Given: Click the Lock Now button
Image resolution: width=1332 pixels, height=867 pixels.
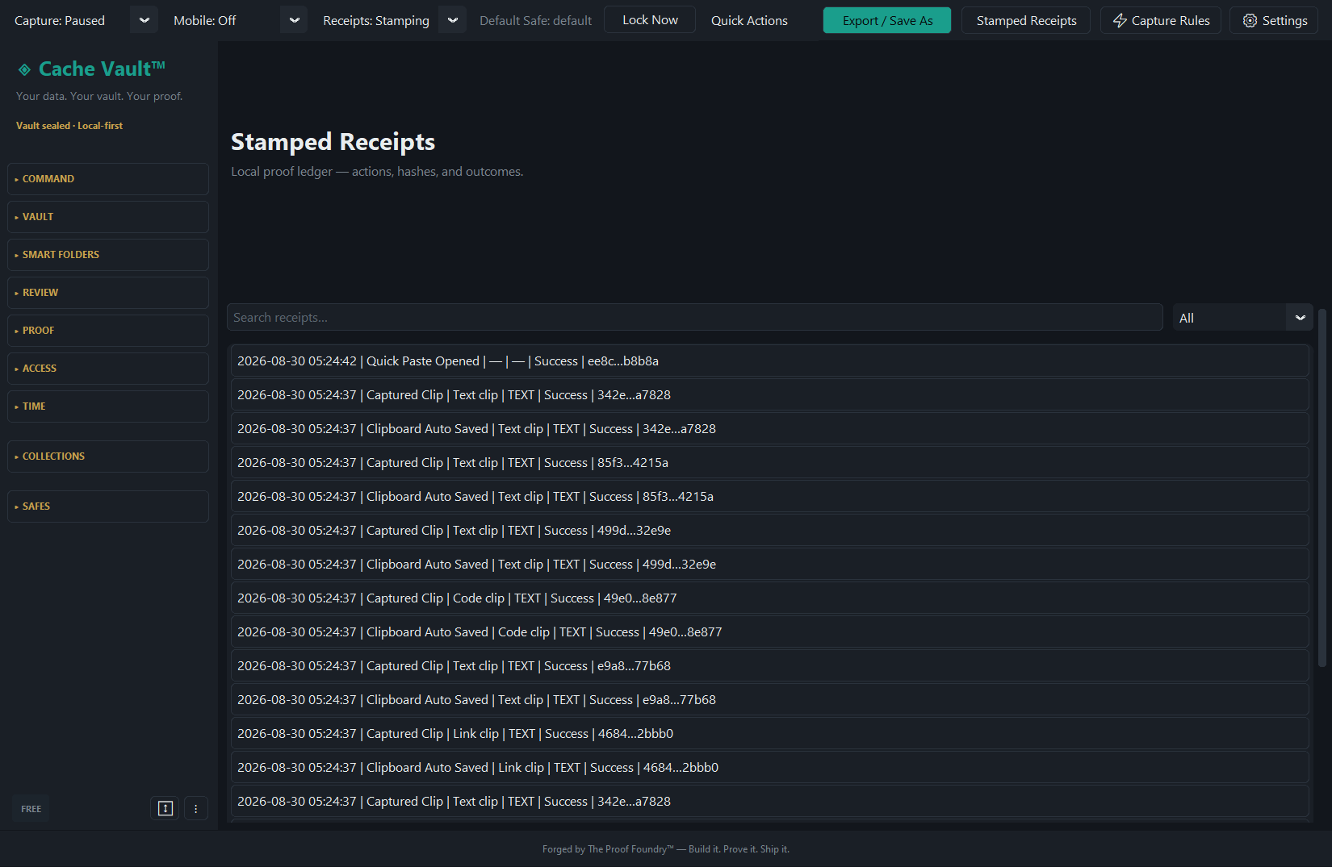Looking at the screenshot, I should pyautogui.click(x=650, y=20).
